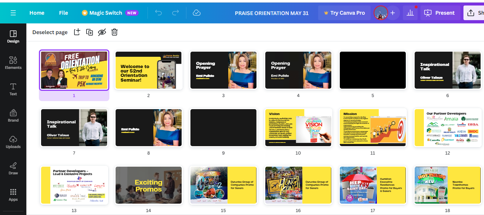
Task: Select blank black page 5 thumbnail
Action: (372, 70)
